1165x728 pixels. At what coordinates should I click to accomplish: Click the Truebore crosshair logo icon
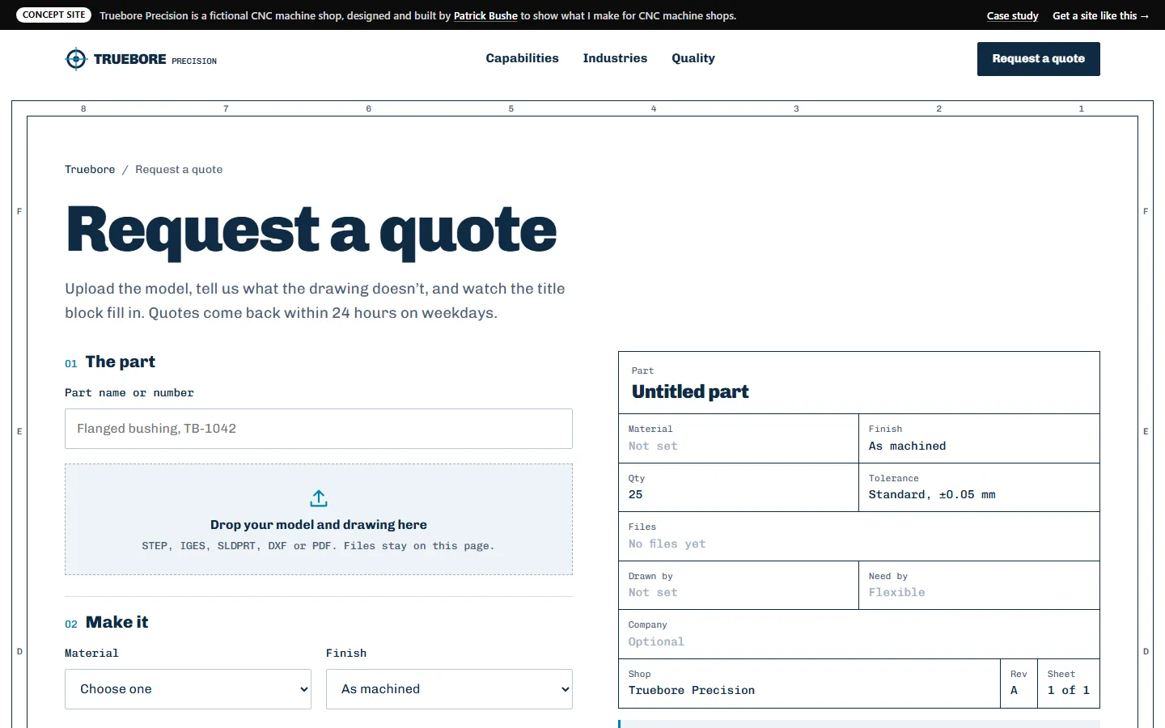coord(76,59)
